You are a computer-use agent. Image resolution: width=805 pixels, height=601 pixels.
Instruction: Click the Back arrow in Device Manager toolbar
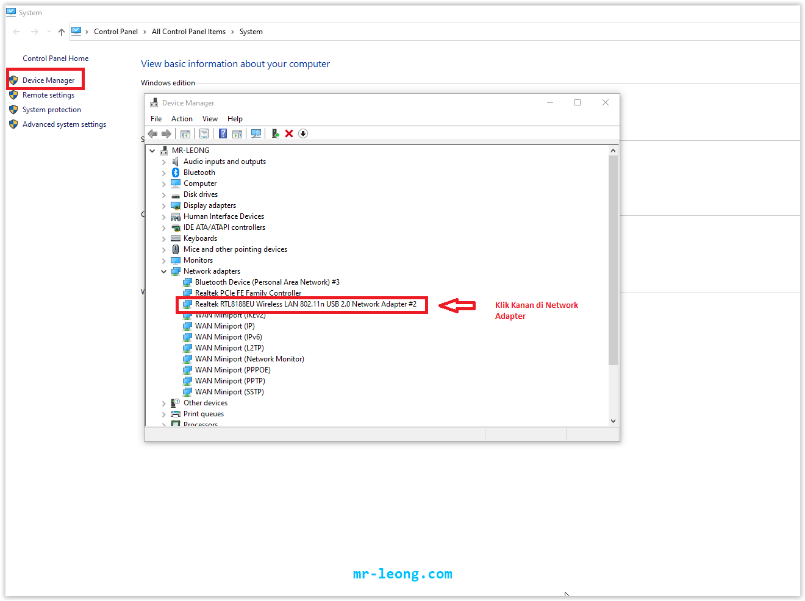pyautogui.click(x=152, y=133)
